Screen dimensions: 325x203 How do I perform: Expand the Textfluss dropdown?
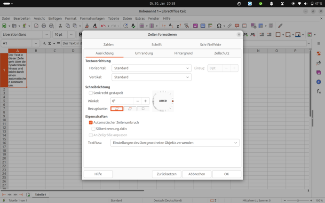point(174,143)
